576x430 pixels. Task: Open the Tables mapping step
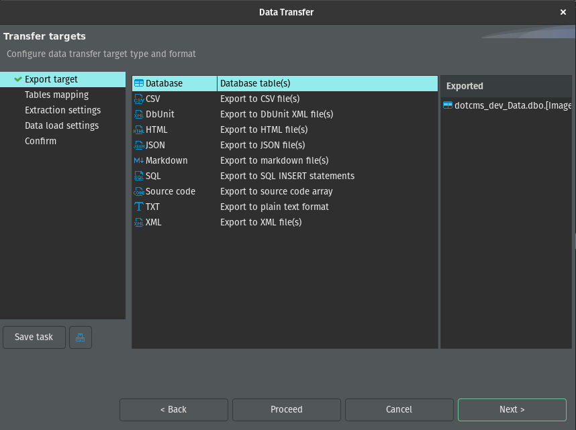point(56,95)
